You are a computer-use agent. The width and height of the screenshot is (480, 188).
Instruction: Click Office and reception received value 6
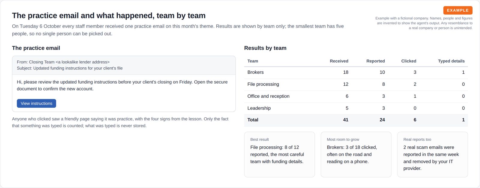347,96
